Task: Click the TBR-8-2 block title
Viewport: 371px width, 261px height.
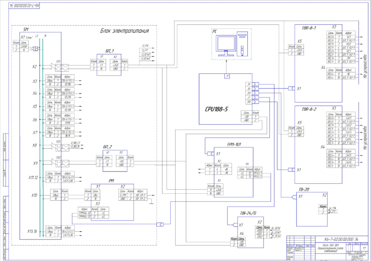Action: pyautogui.click(x=309, y=110)
